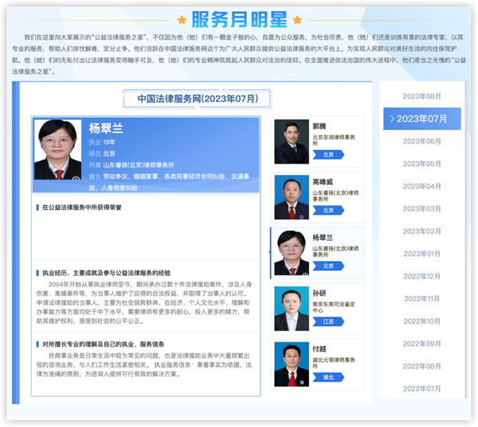Click the 服务月明星 page title
478x427 pixels.
tap(239, 20)
